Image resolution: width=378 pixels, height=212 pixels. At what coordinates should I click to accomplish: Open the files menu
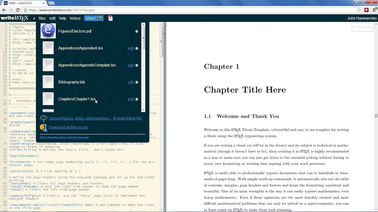[x=42, y=18]
